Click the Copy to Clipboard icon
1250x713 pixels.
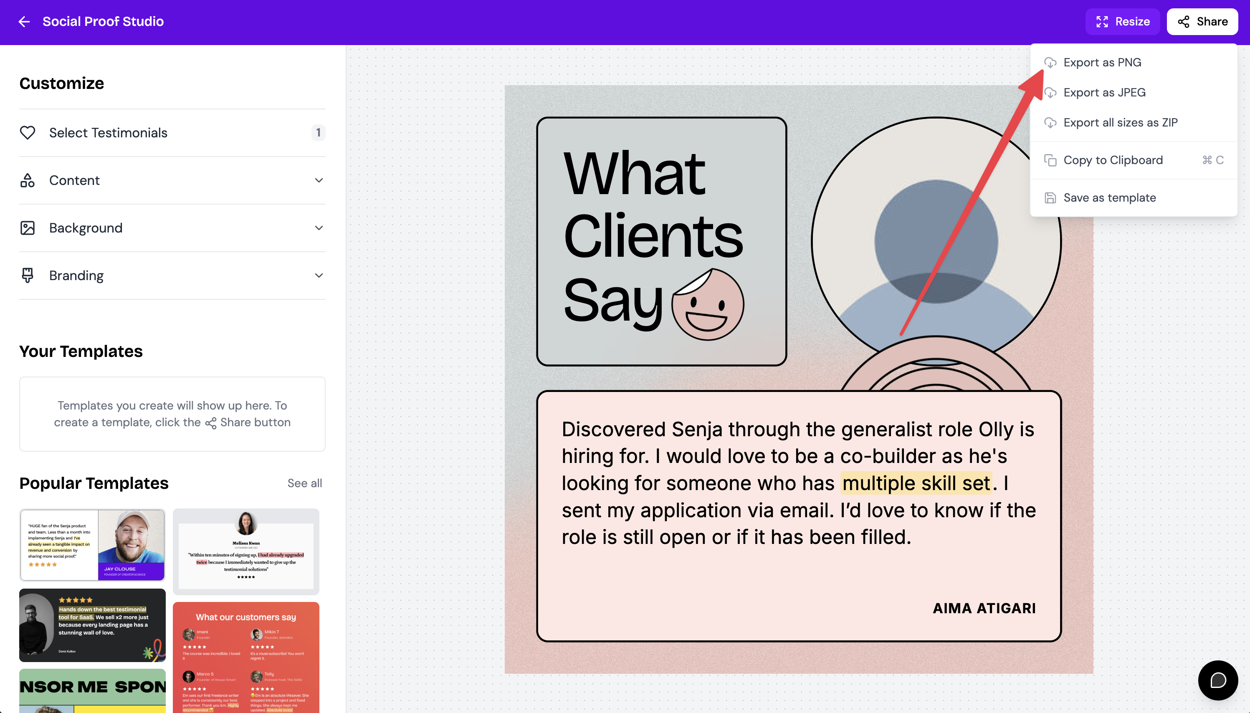1050,160
